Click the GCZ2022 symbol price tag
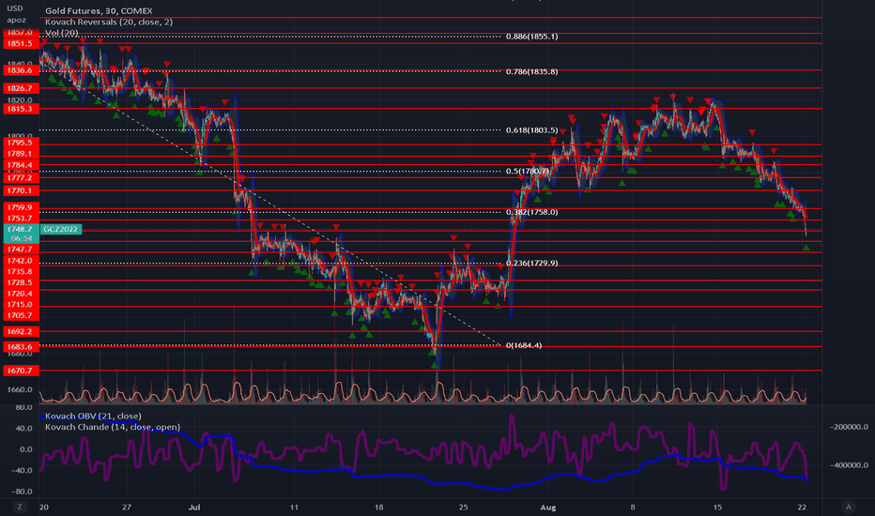The image size is (875, 516). click(61, 229)
